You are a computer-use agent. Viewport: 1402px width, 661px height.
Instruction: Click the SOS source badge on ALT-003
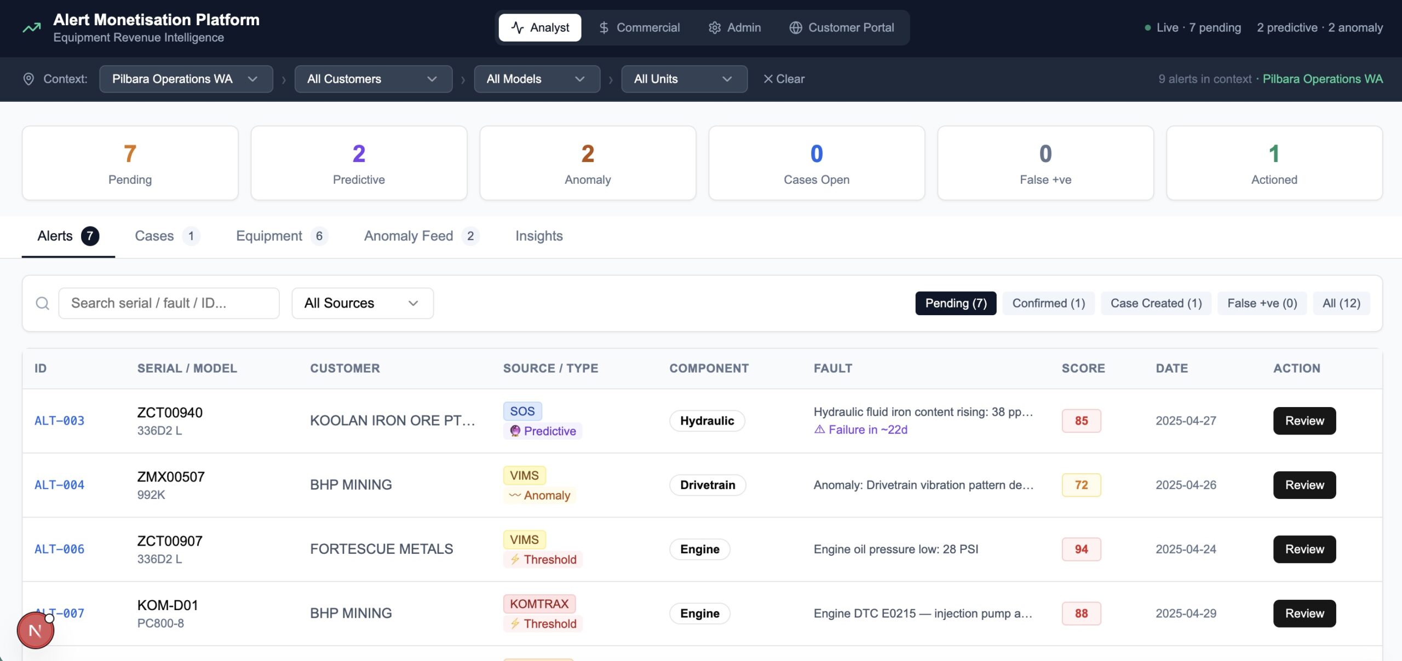(522, 411)
